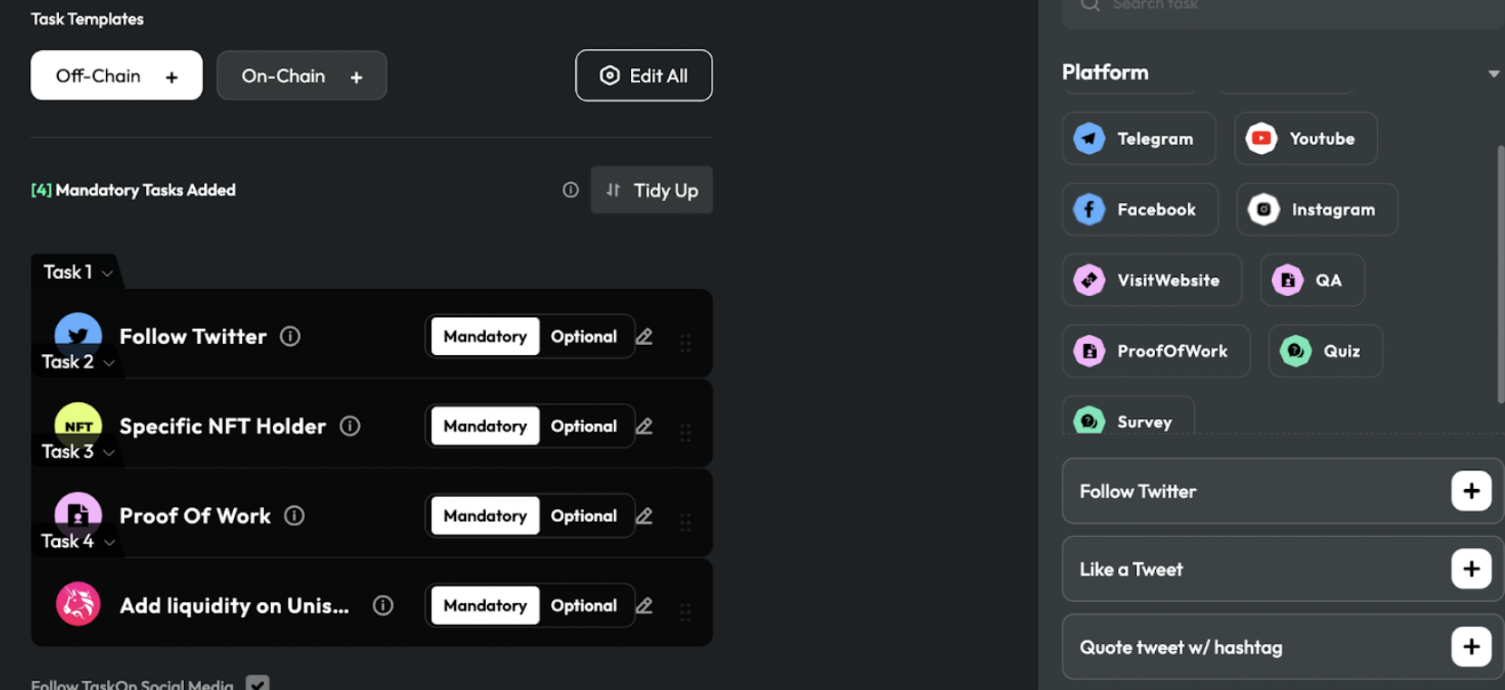Image resolution: width=1505 pixels, height=690 pixels.
Task: Click info icon beside Specific NFT Holder
Action: pyautogui.click(x=350, y=426)
